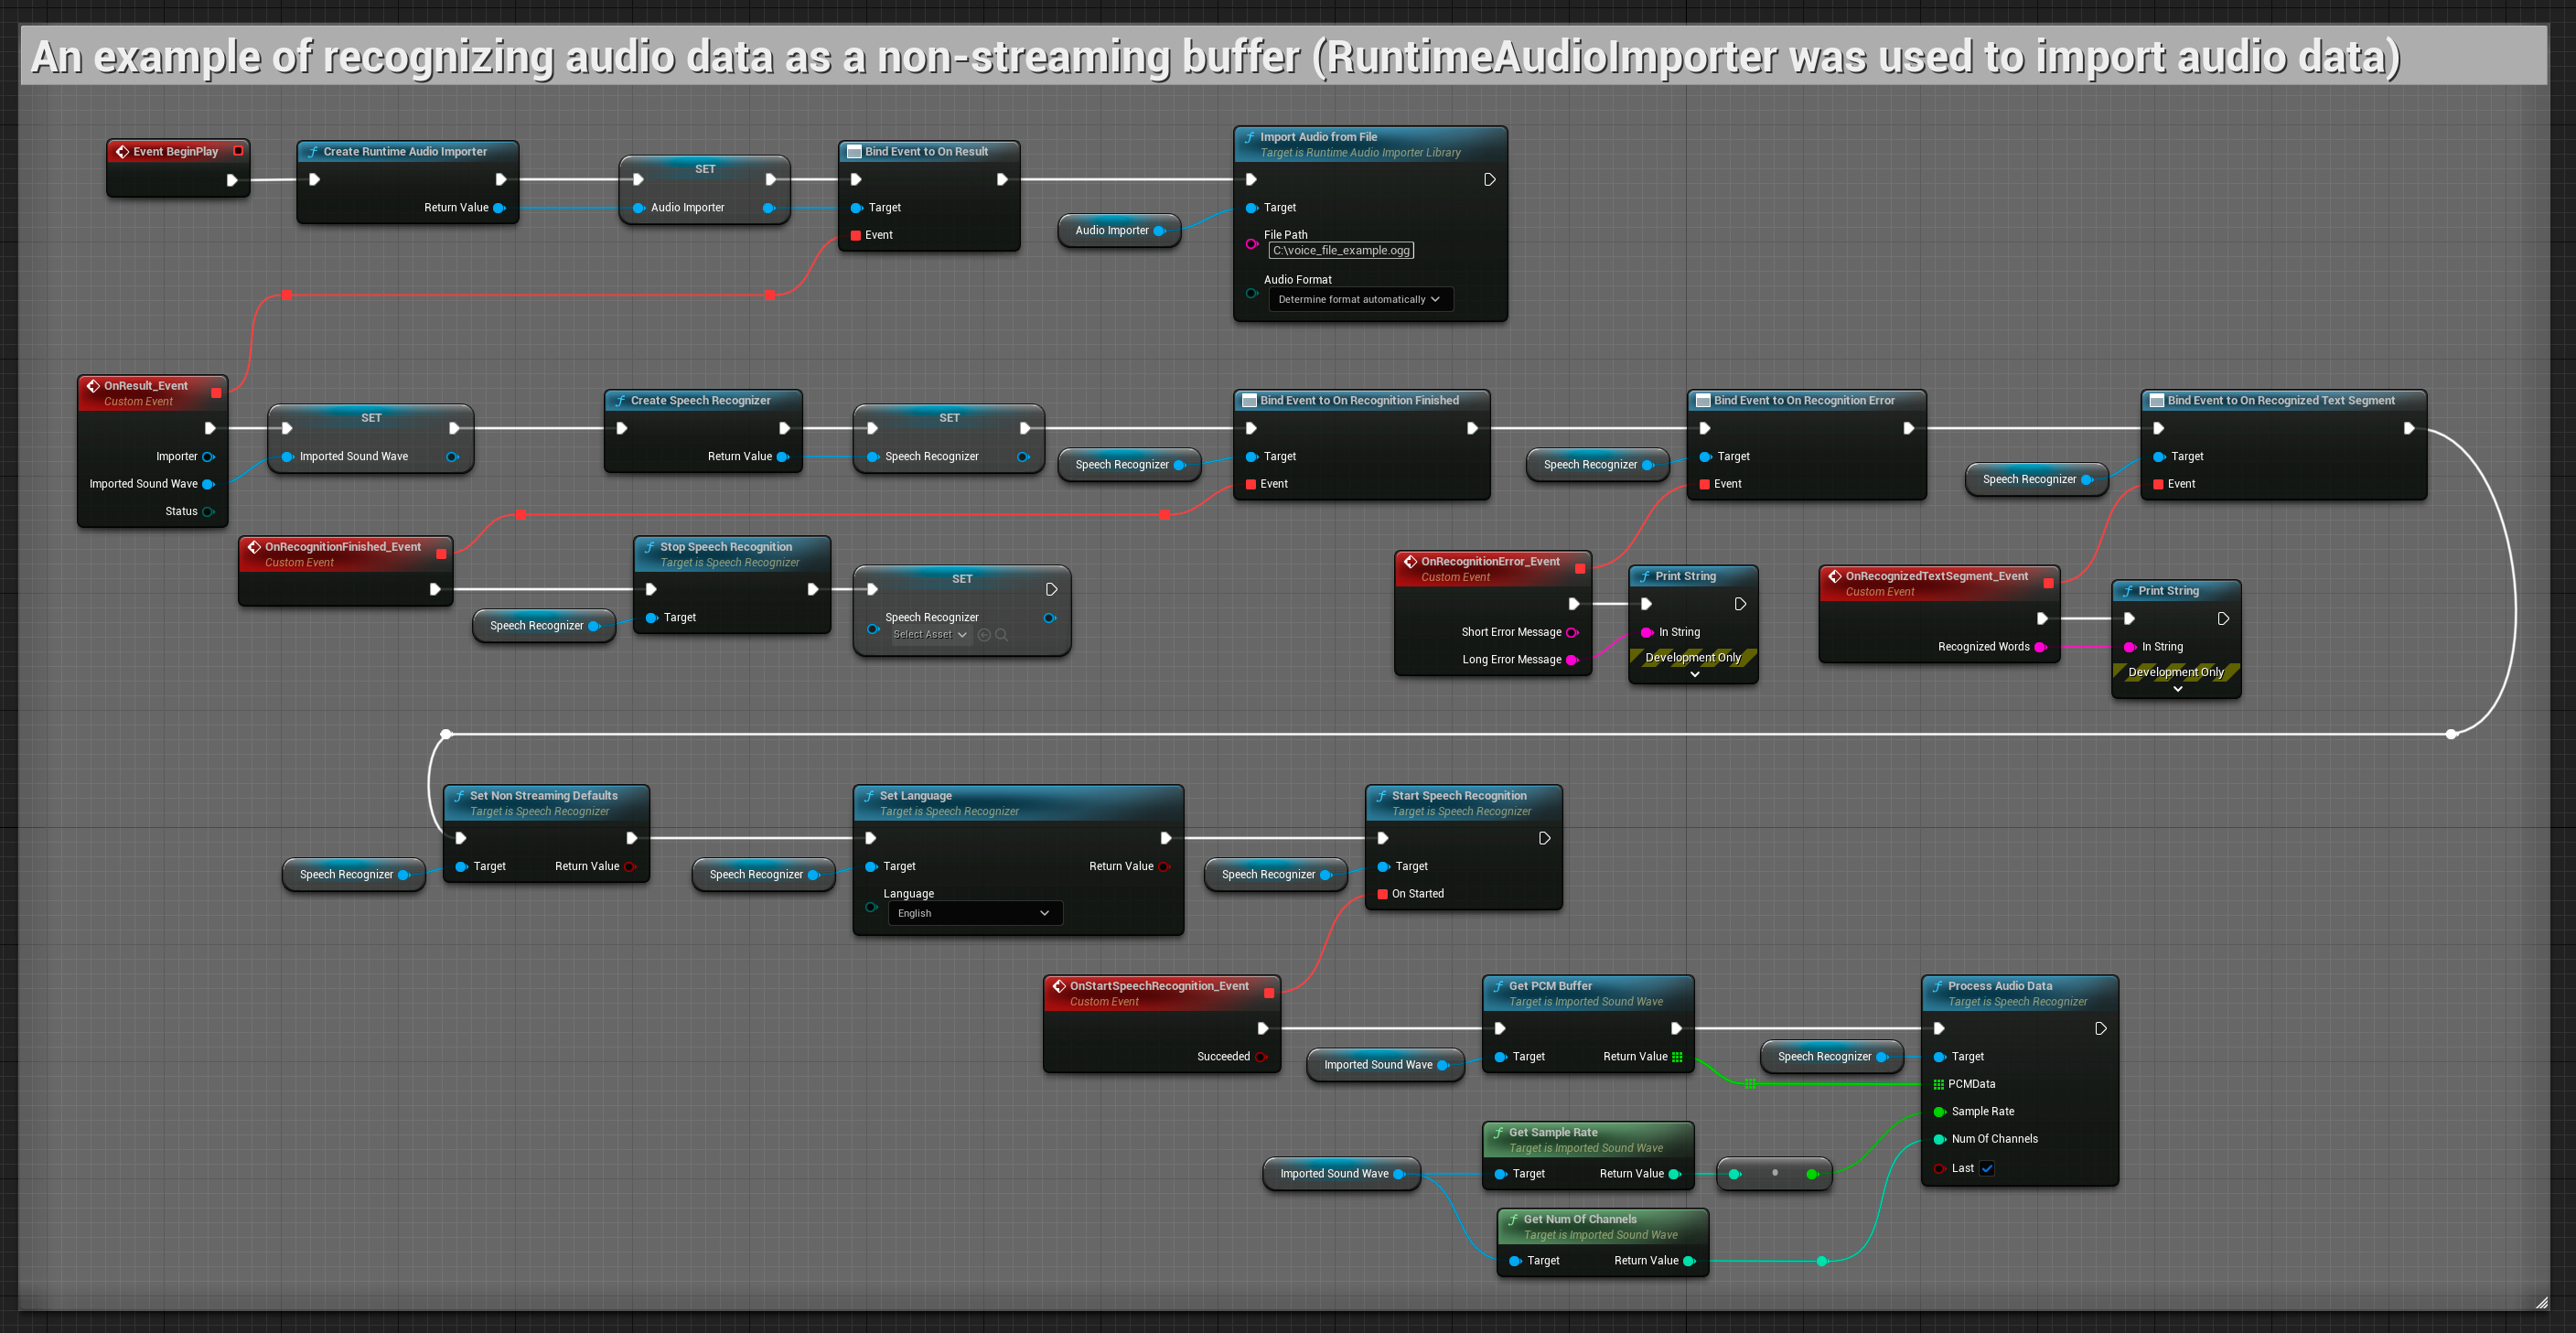Click the use-selected-asset arrow icon beside Select Asset

984,635
